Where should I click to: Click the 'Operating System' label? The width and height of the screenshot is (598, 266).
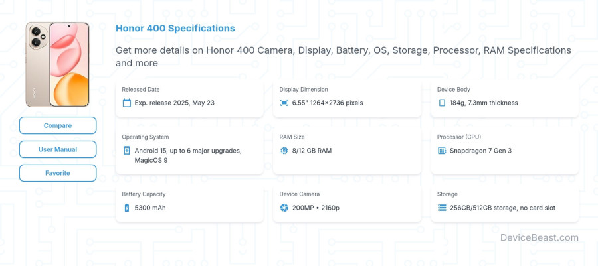pos(146,137)
